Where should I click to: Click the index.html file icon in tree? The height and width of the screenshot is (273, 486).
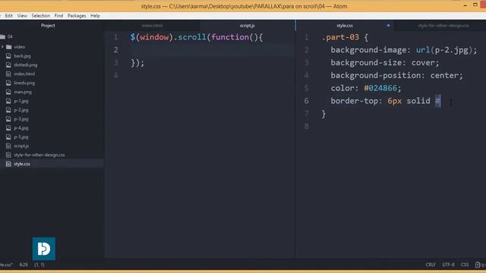tap(8, 74)
